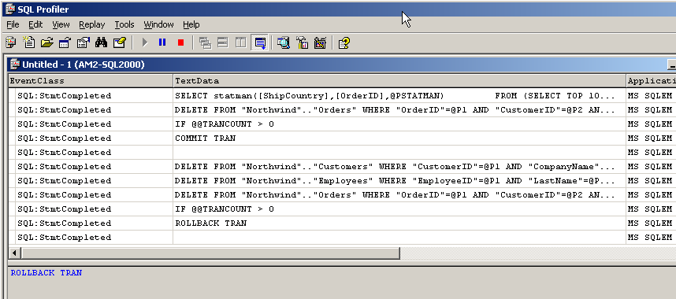Click Untitled - 1 trace window icon
This screenshot has width=676, height=299.
(x=15, y=65)
